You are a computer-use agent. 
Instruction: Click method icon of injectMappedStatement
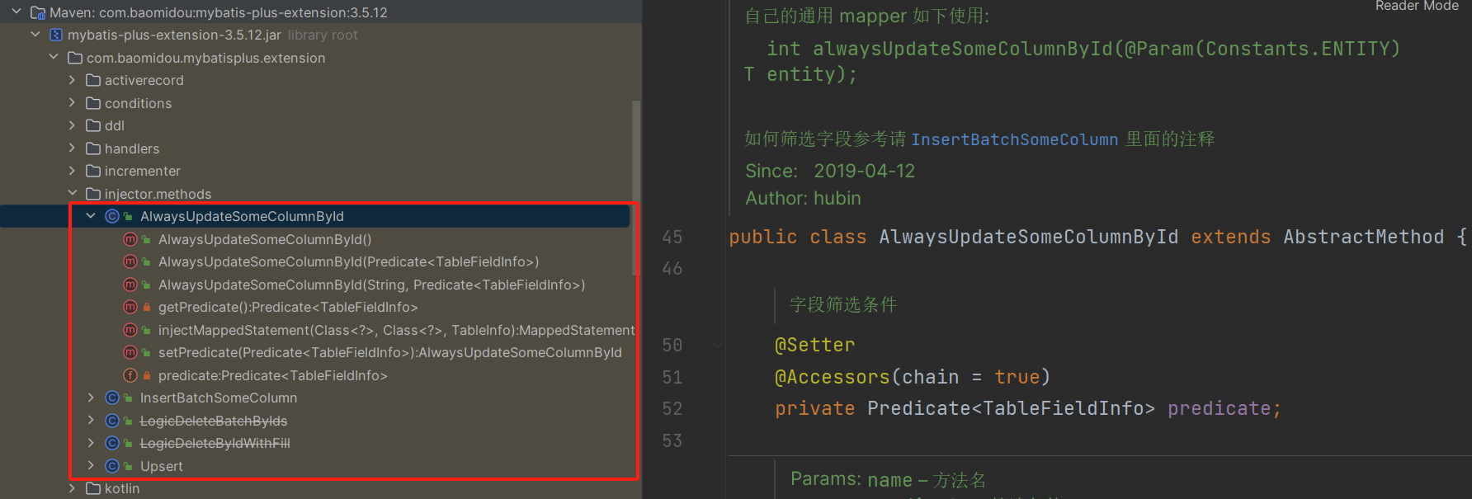130,330
